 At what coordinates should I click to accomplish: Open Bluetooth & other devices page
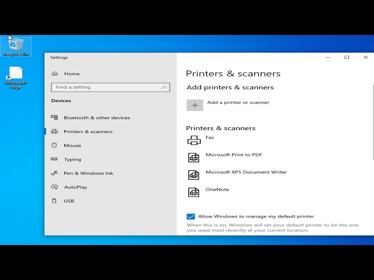pyautogui.click(x=97, y=118)
